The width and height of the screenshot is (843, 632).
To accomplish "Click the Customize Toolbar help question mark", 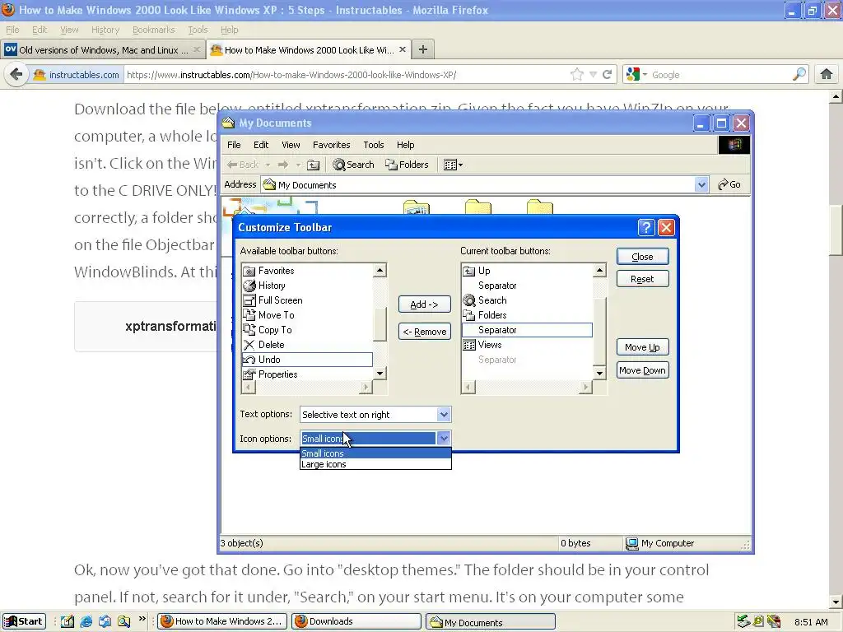I will pos(646,228).
